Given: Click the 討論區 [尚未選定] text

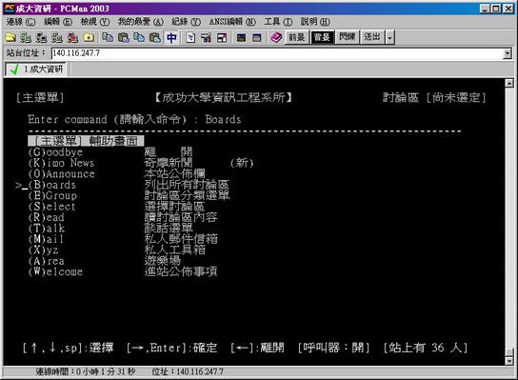Looking at the screenshot, I should click(x=434, y=98).
